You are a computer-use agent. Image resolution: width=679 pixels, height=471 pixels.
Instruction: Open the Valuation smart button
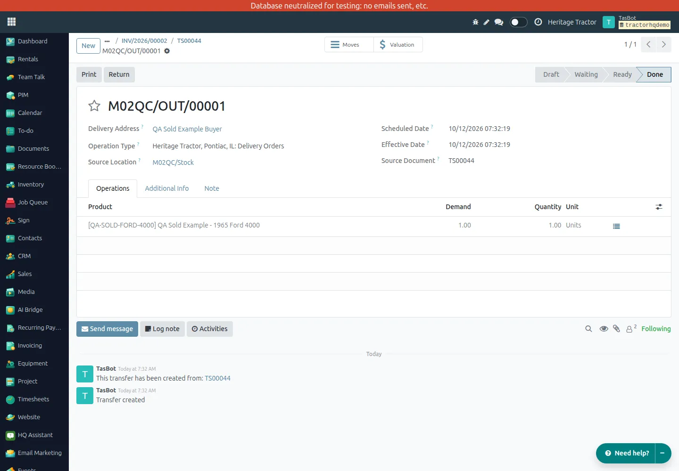[x=398, y=45]
